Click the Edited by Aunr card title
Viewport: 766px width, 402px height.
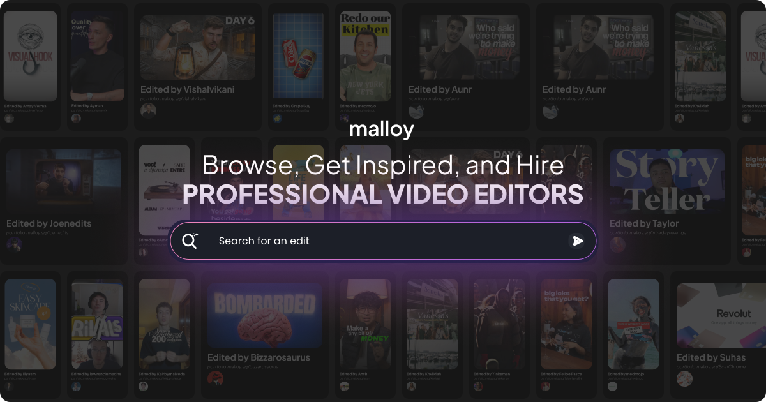tap(439, 89)
